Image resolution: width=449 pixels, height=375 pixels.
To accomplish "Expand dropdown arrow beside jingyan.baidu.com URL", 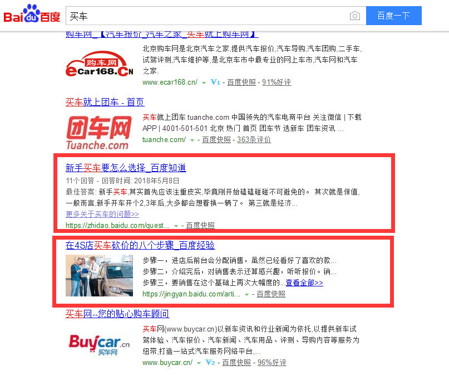I will [x=246, y=294].
